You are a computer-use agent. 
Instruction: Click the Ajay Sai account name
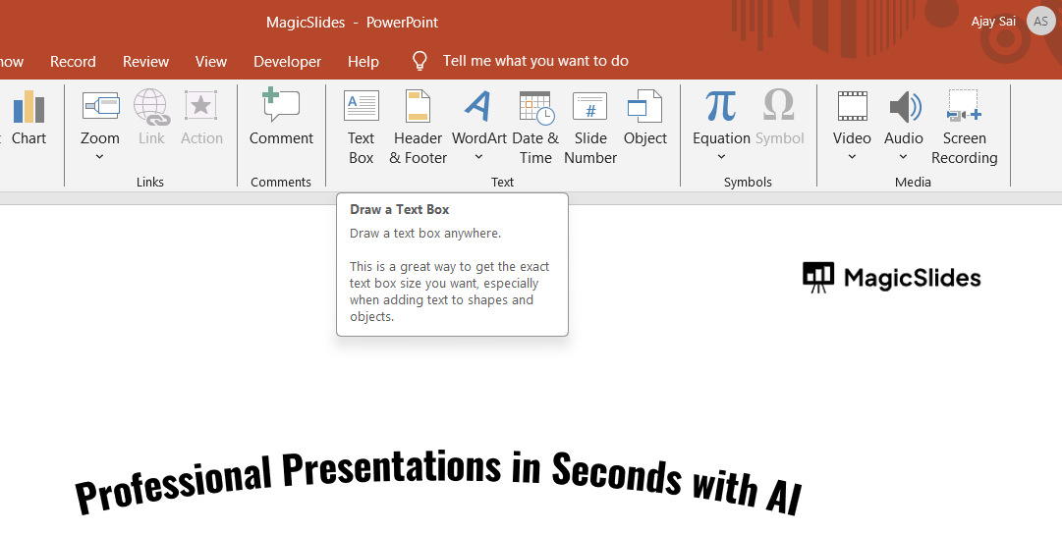(x=993, y=21)
